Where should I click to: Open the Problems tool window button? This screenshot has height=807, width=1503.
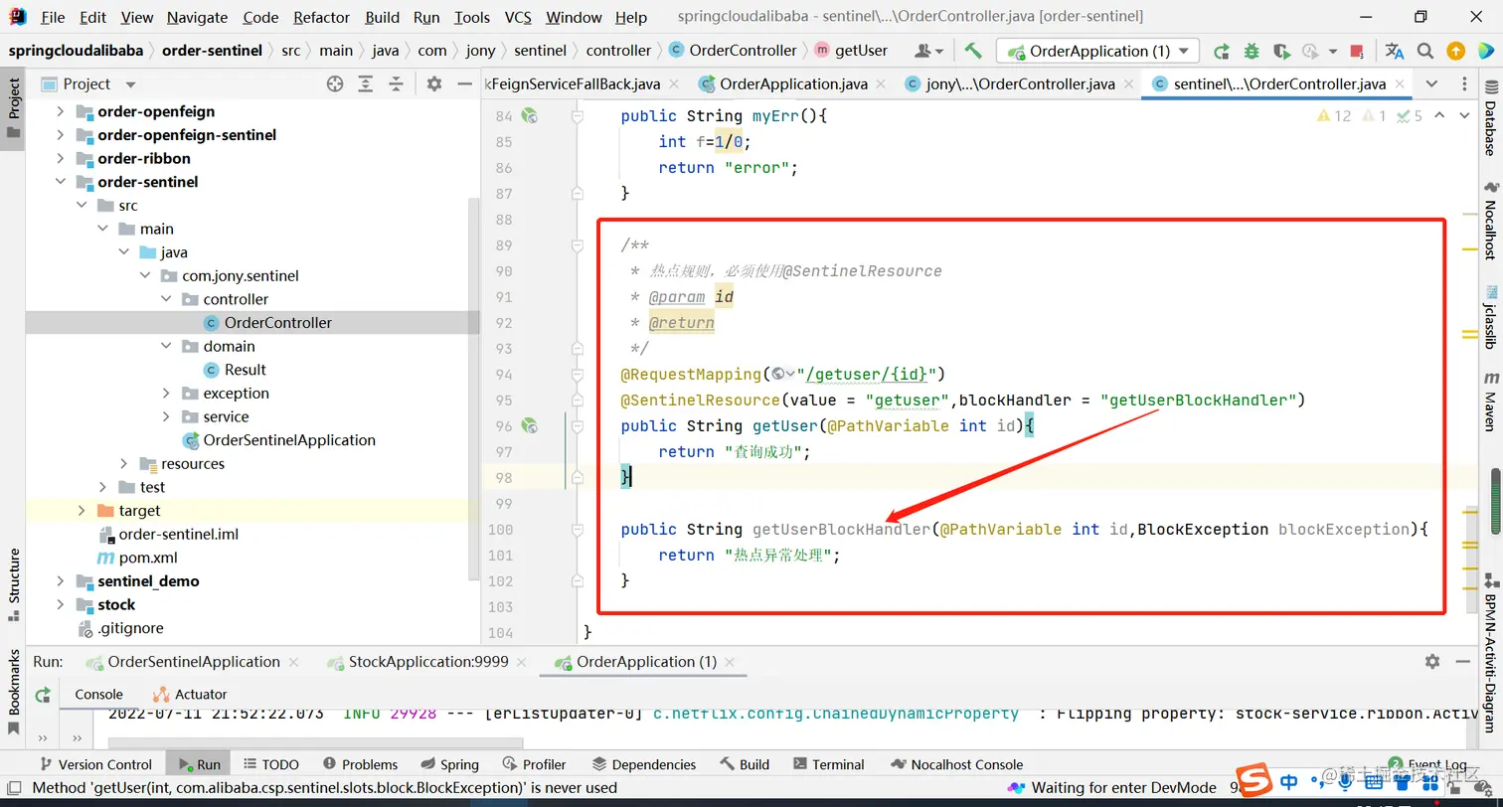tap(359, 764)
